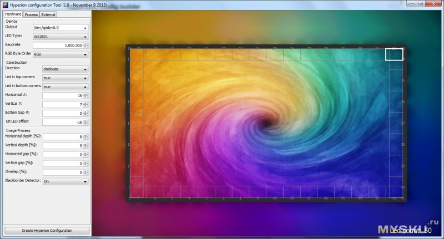
Task: Click the swirl preview image on the screen
Action: coord(266,123)
